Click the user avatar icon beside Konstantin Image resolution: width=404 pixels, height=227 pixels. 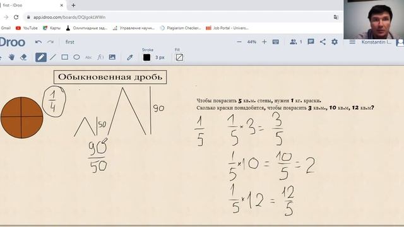[x=400, y=42]
